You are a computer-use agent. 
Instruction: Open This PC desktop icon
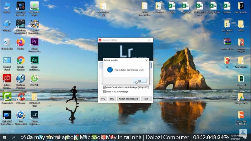coord(7,8)
